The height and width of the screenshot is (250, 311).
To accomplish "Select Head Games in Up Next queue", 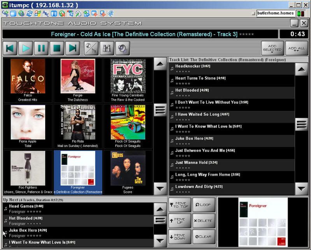I will [x=78, y=209].
